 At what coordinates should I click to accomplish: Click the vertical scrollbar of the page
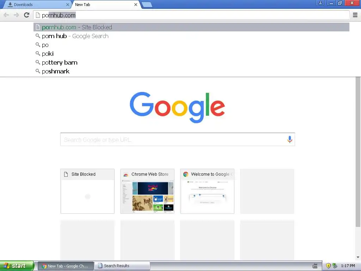(358, 152)
